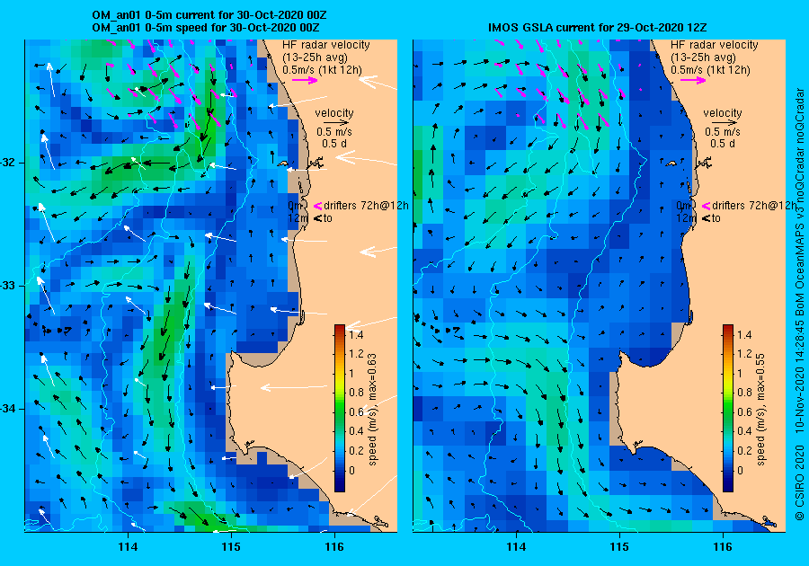Click the 0 tick on OM_an01 colour bar
Viewport: 809px width, 566px height.
coord(351,470)
